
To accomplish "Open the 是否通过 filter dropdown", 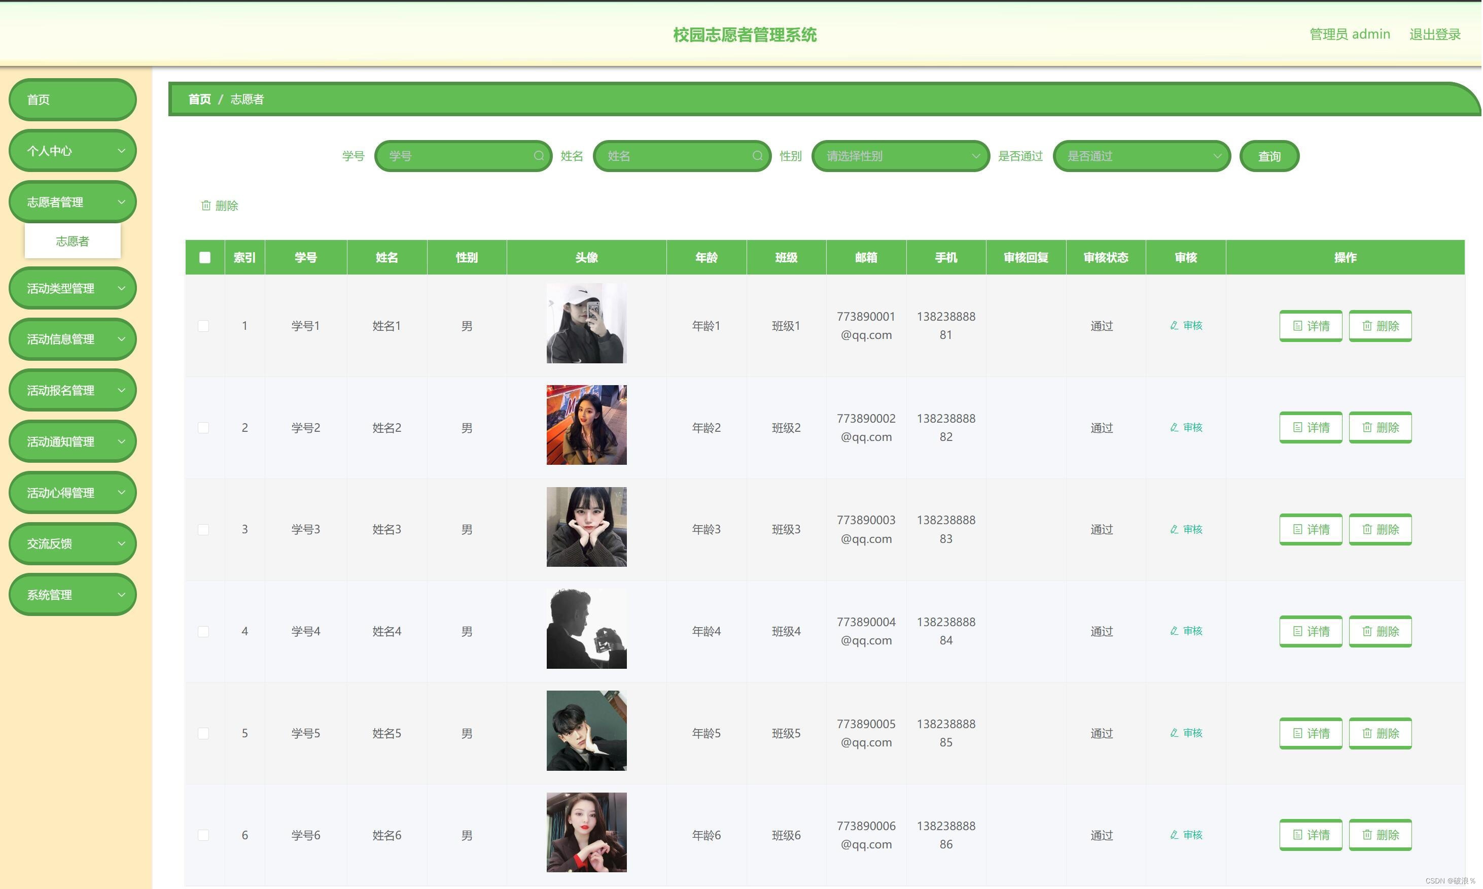I will [1141, 156].
